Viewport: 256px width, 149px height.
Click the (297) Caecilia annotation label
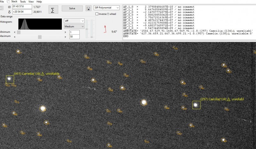coord(222,99)
